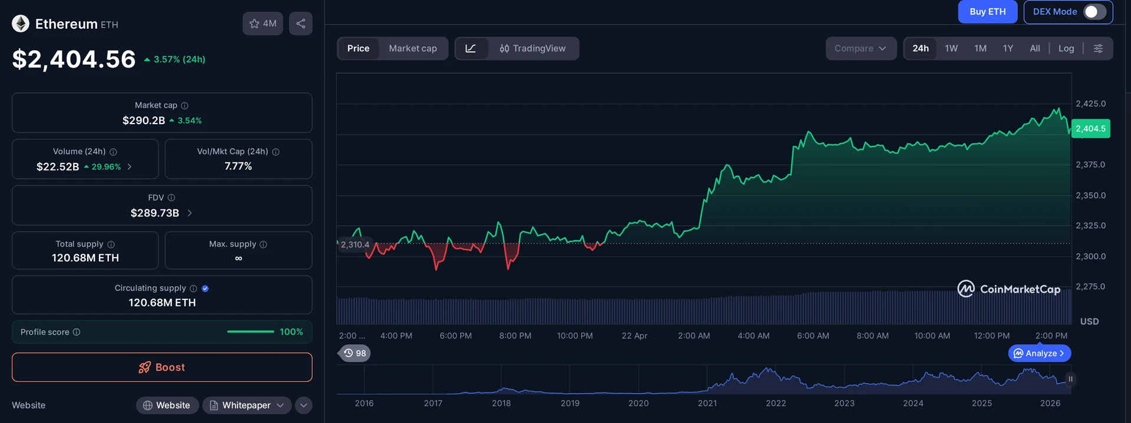1131x423 pixels.
Task: Click the Boost button
Action: click(x=162, y=367)
